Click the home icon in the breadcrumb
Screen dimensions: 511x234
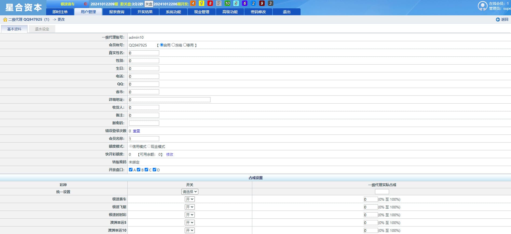5,19
